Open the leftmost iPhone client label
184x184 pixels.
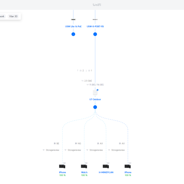coord(62,172)
